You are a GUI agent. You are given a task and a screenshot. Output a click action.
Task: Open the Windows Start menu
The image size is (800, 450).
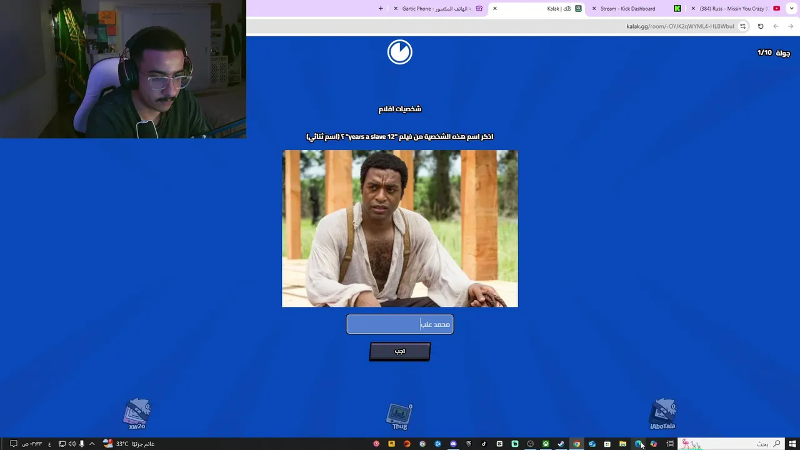pyautogui.click(x=792, y=444)
